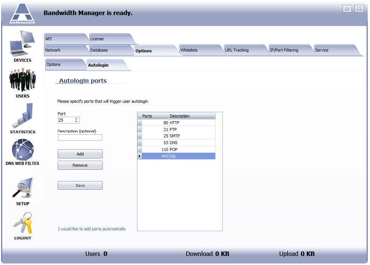Image resolution: width=370 pixels, height=265 pixels.
Task: Click the DEVICES label in sidebar
Action: coord(23,60)
